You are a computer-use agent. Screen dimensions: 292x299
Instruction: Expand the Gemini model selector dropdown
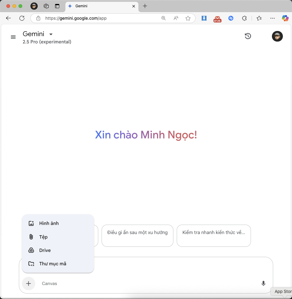[x=51, y=34]
